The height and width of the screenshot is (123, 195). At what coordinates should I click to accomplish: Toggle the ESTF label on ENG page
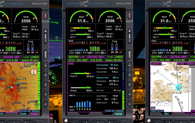123,66
